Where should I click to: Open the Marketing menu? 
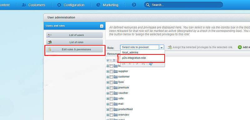coord(107,5)
